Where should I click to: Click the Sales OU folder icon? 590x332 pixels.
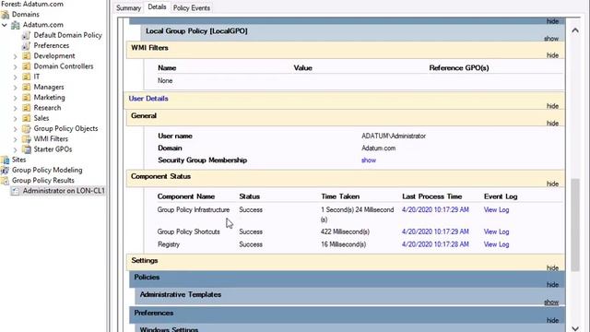click(27, 118)
